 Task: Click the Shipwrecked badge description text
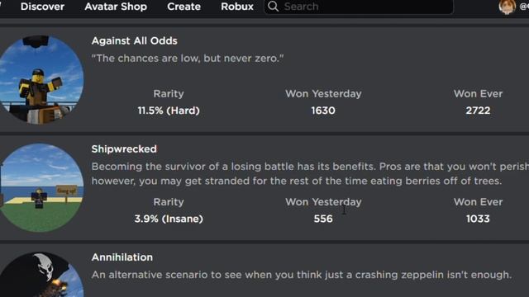[310, 174]
